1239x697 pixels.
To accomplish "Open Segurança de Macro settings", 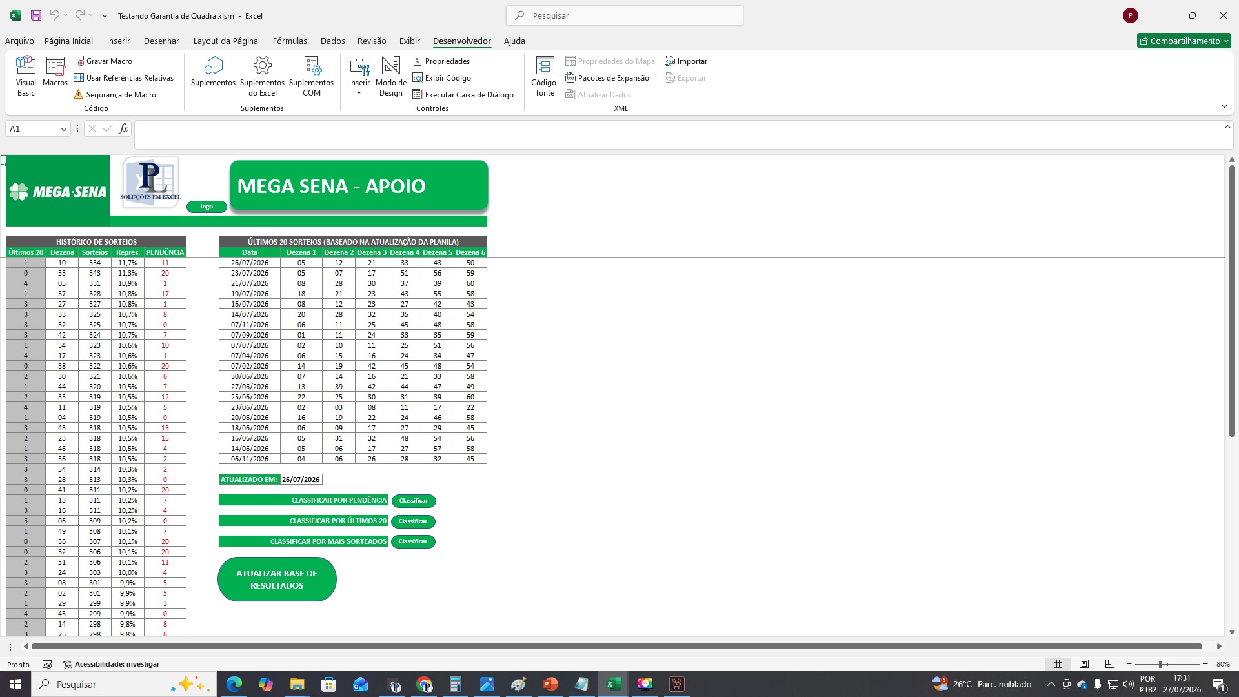I will [x=115, y=94].
